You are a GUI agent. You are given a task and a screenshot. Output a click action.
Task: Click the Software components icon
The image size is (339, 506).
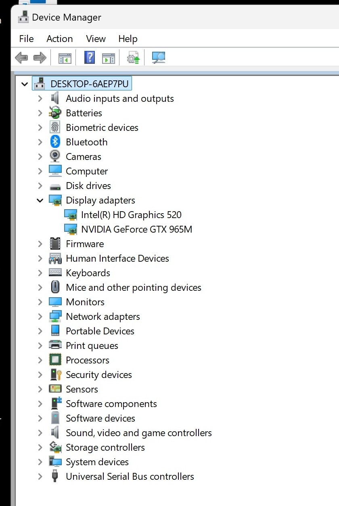tap(55, 403)
